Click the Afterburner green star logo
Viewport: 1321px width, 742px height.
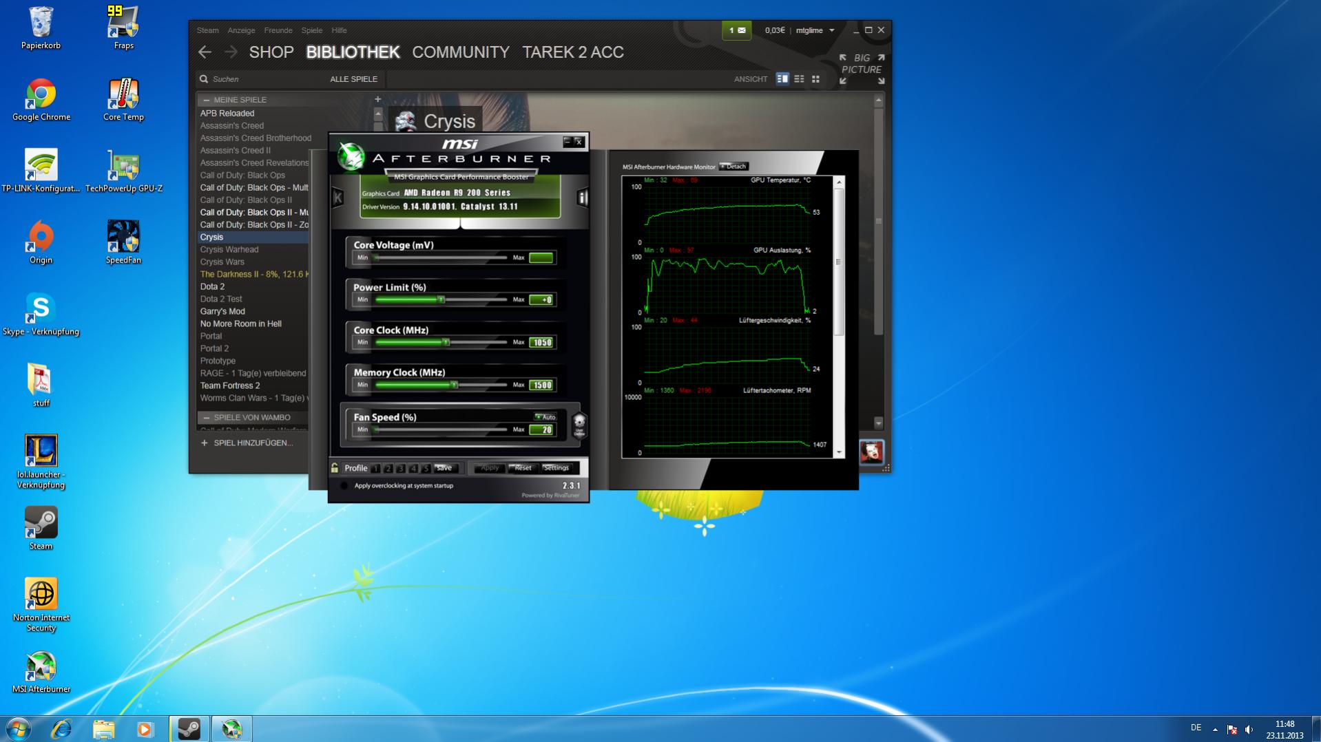tap(351, 156)
